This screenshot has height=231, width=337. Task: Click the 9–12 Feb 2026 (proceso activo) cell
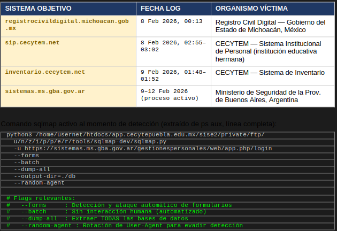tap(173, 96)
